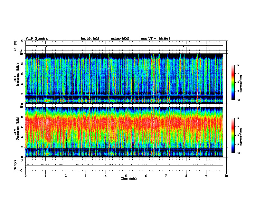This screenshot has width=255, height=197.
Task: Select the date text "Jan. 30, 2025"
Action: click(90, 39)
